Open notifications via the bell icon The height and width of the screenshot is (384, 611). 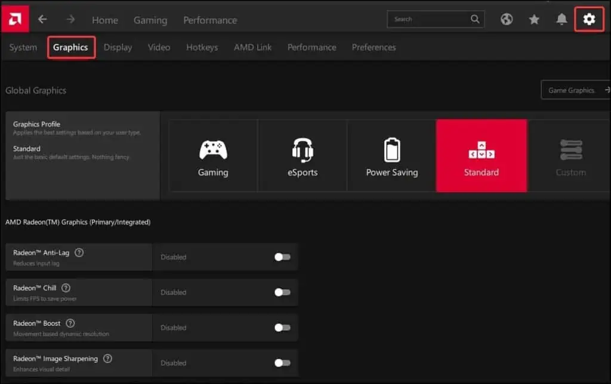(561, 19)
